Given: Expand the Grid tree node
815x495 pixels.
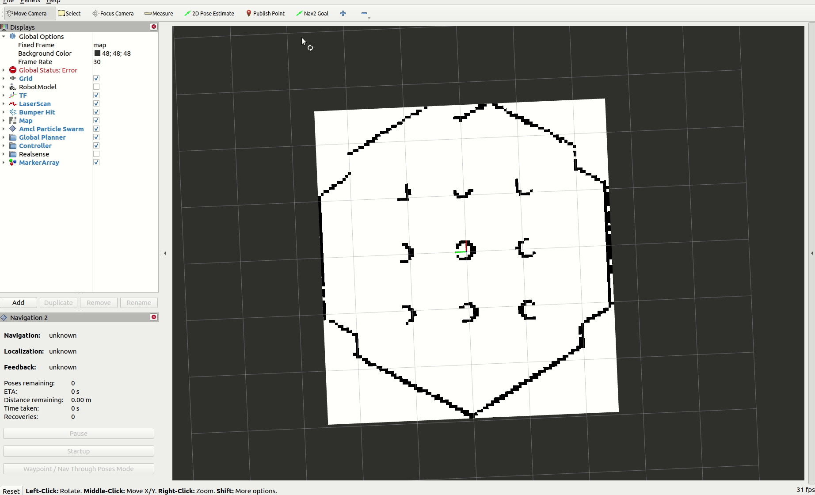Looking at the screenshot, I should point(4,78).
